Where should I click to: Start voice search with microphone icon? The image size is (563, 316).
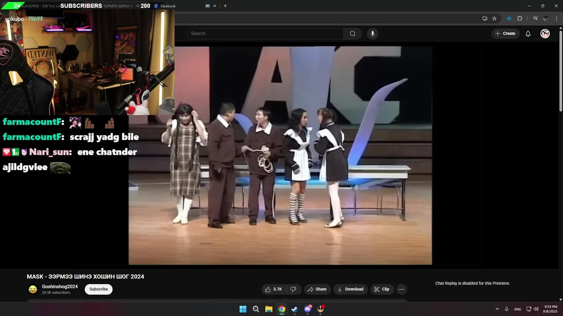[x=373, y=34]
